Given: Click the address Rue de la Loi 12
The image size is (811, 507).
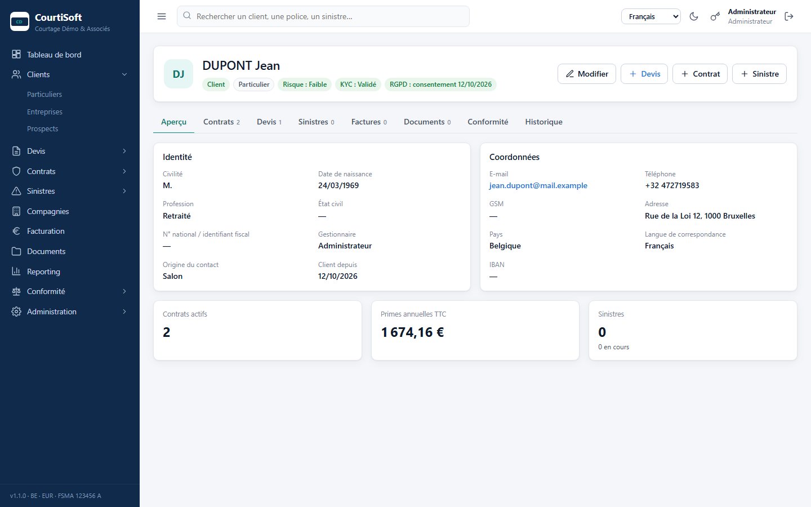Looking at the screenshot, I should [700, 216].
